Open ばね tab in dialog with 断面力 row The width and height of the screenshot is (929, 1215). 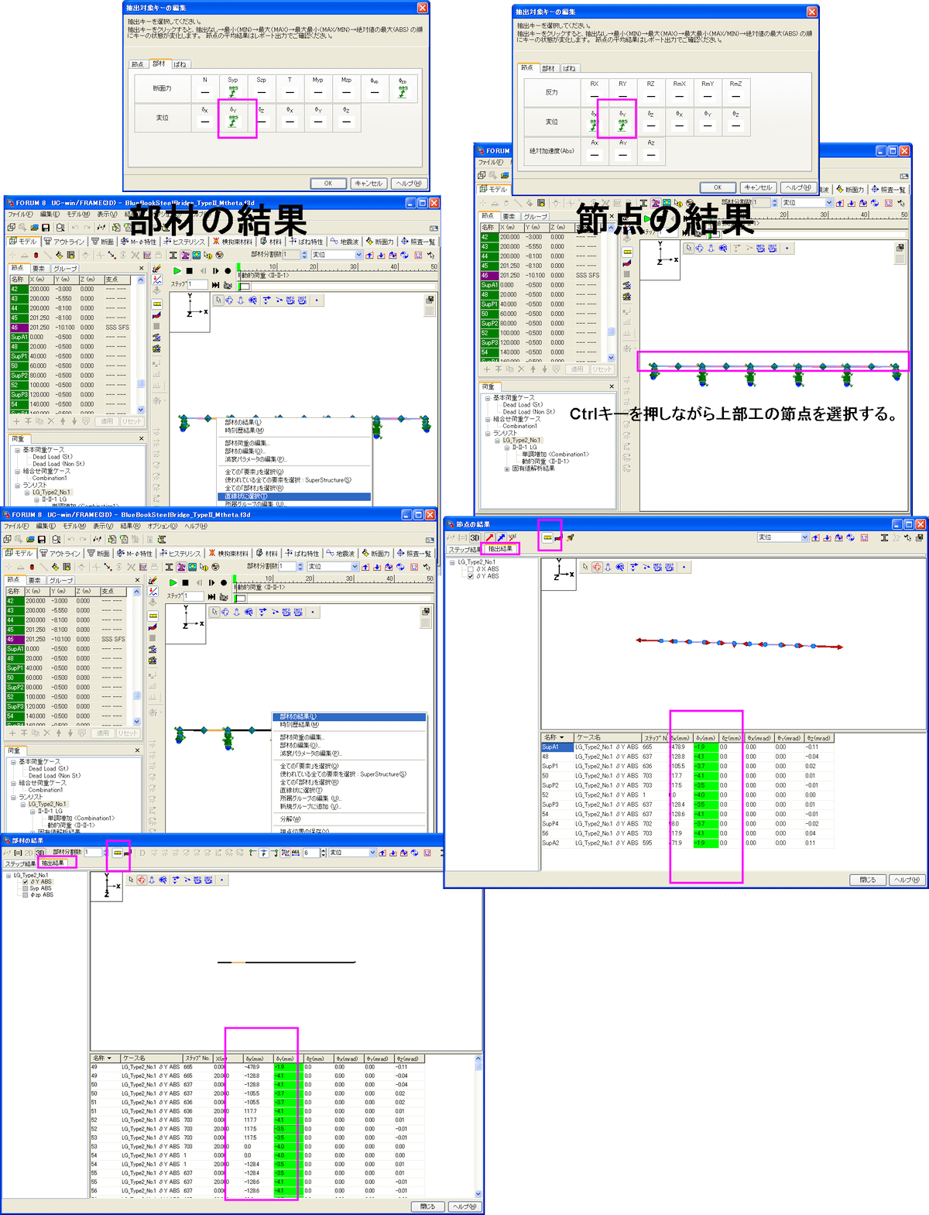coord(180,64)
